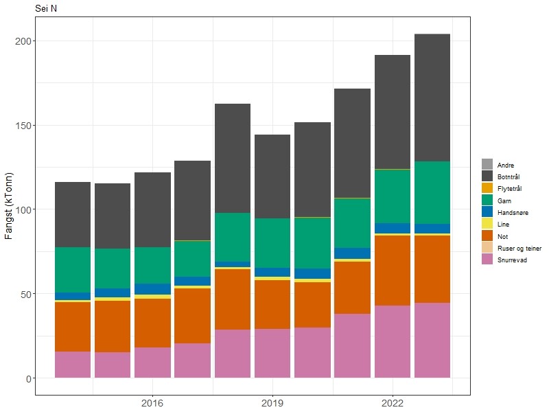Click the 200 y-axis tick label
The image size is (549, 412).
(23, 41)
